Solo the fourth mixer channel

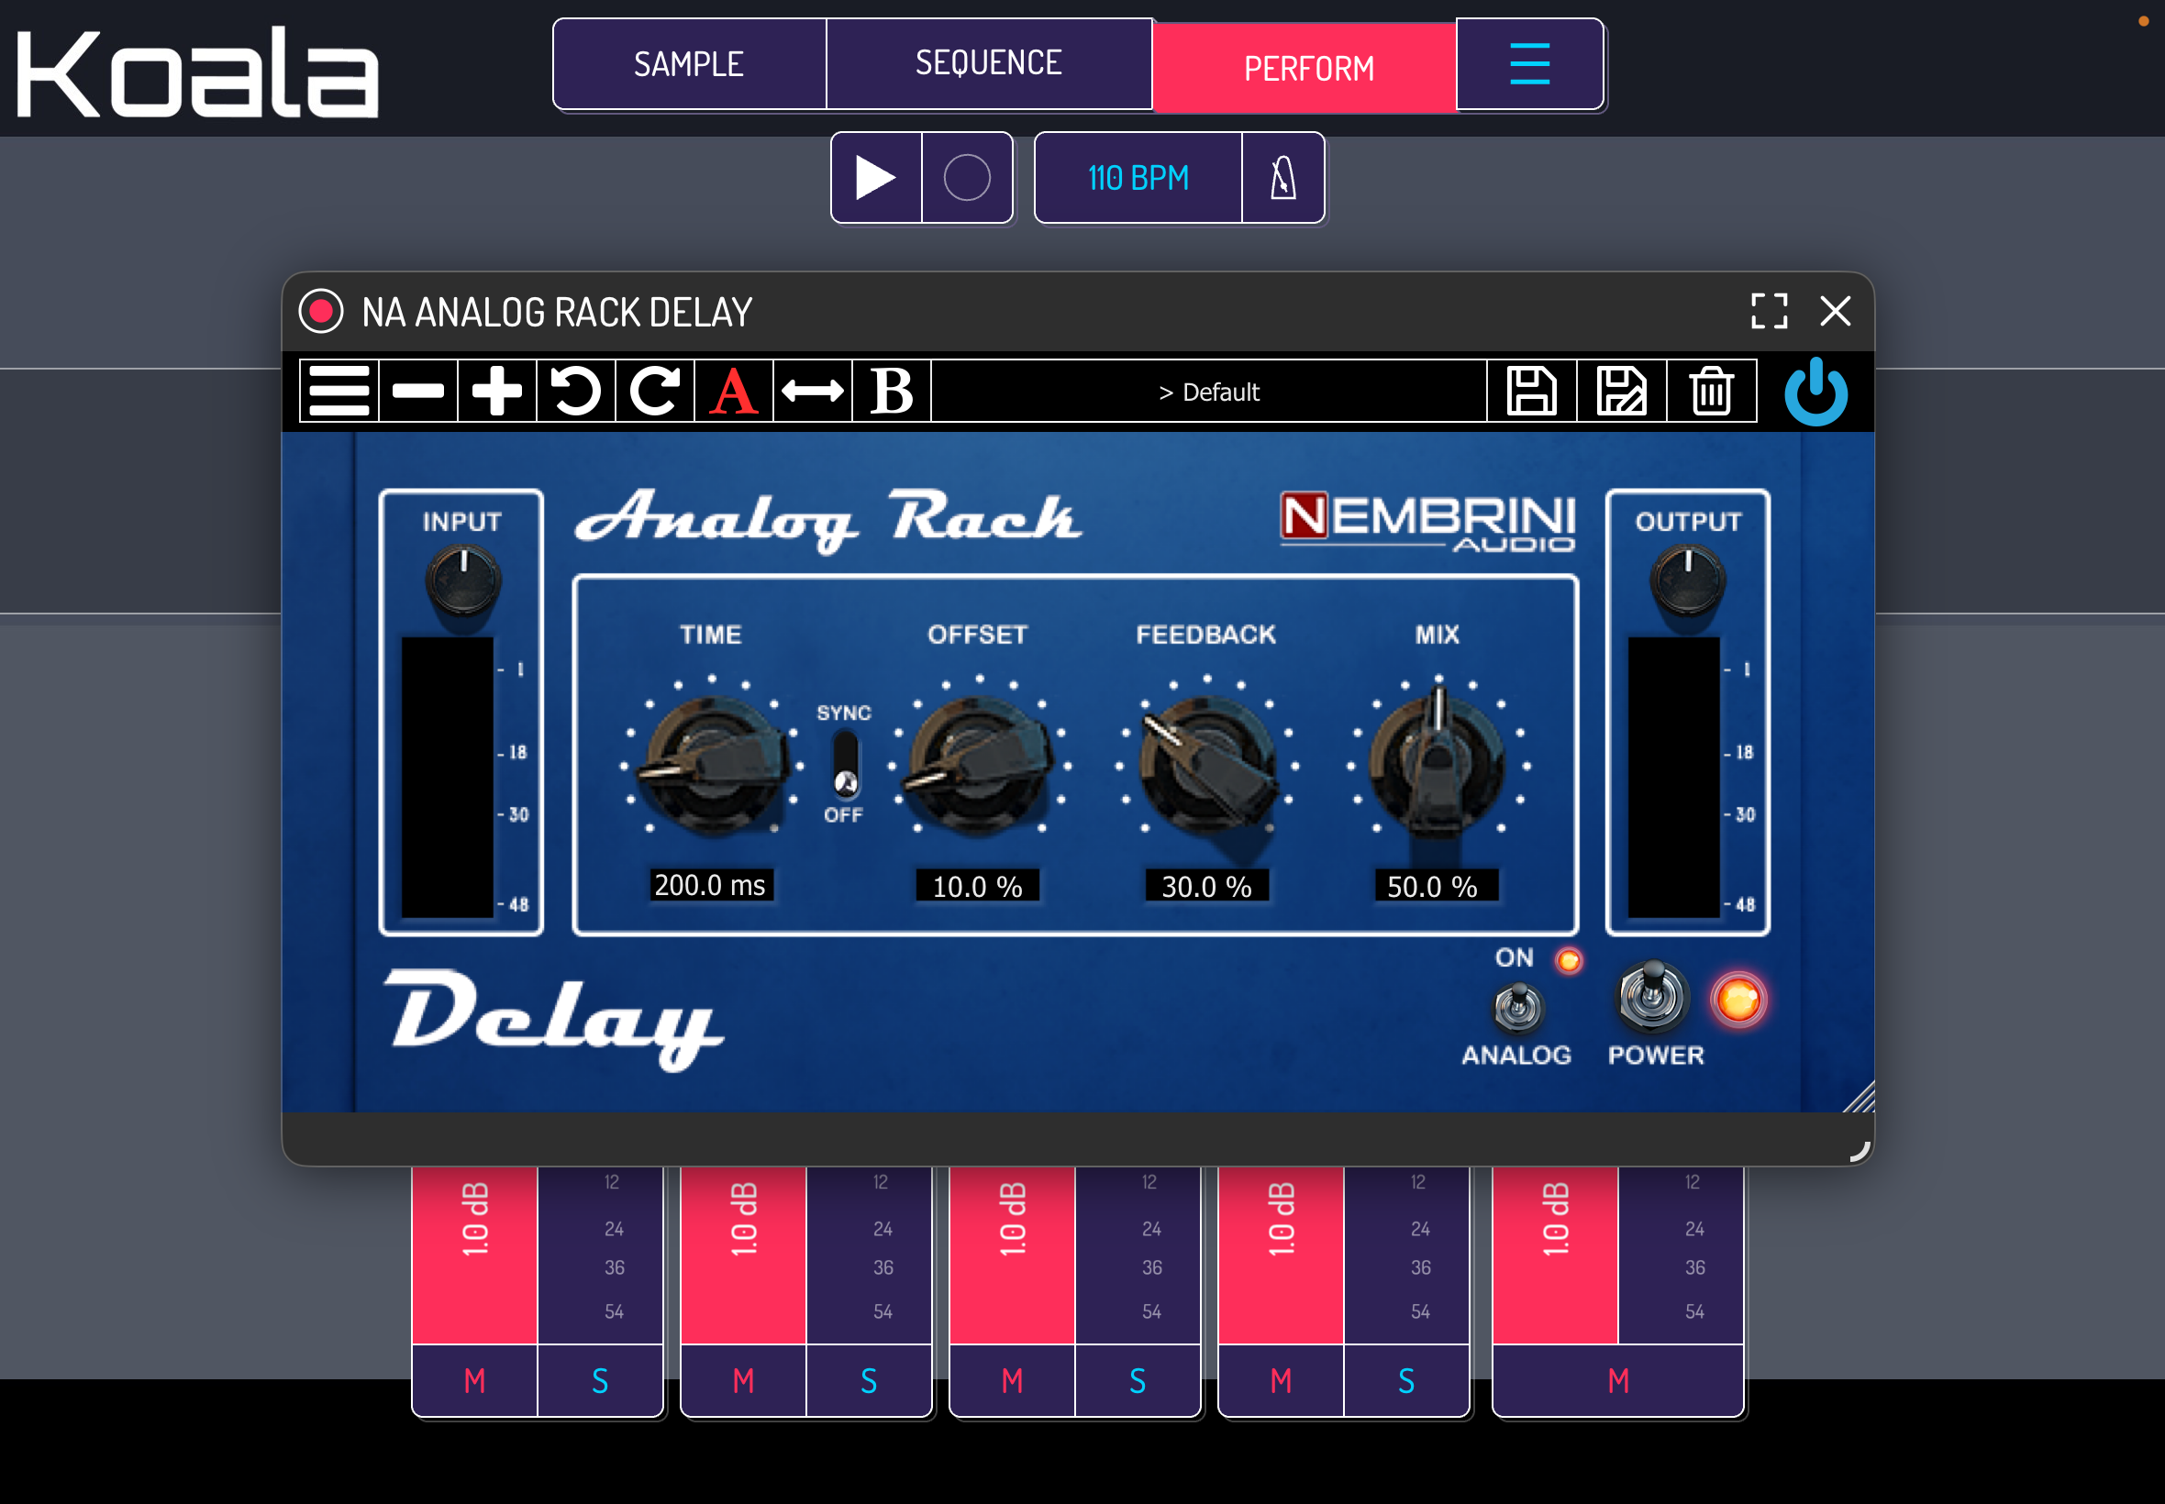(x=1406, y=1380)
